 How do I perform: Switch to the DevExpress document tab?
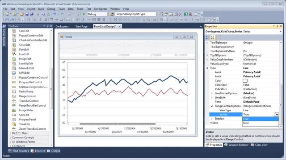[62, 27]
